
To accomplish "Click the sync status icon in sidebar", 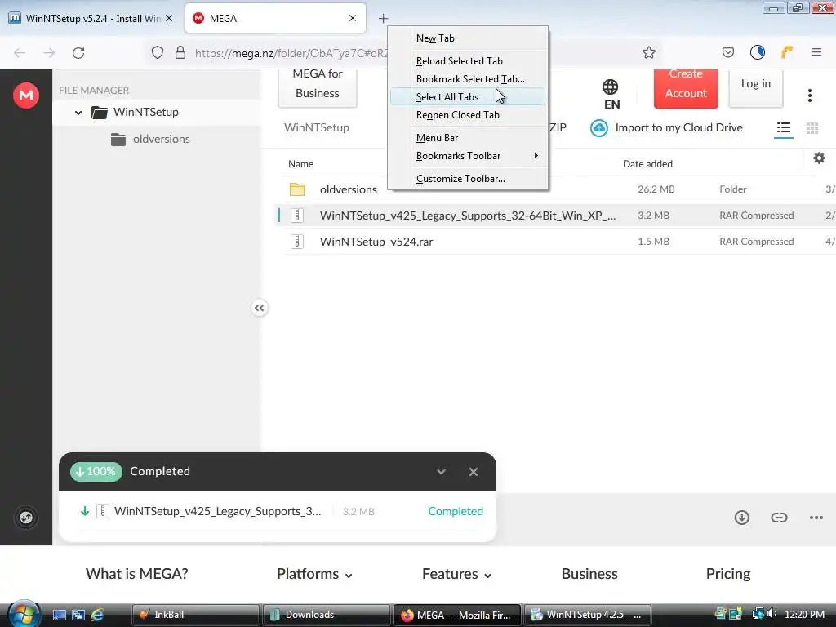I will click(26, 517).
